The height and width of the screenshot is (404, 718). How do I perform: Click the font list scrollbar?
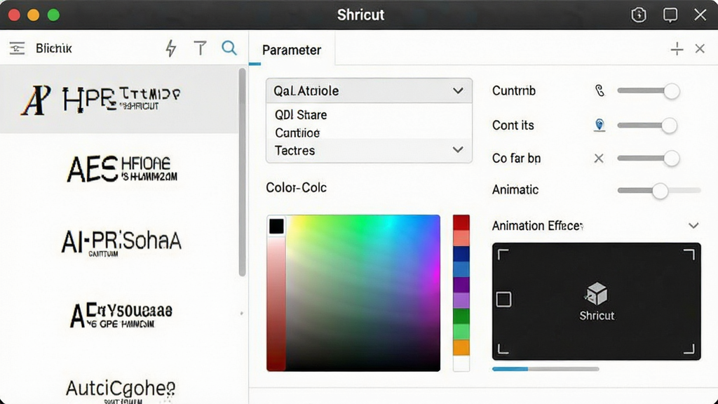pyautogui.click(x=242, y=173)
